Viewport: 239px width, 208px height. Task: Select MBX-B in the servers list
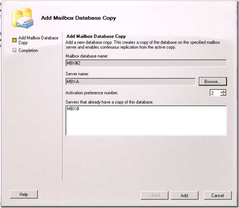[x=73, y=109]
